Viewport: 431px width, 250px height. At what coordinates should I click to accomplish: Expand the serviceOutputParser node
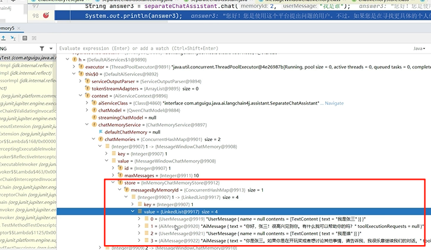80,81
